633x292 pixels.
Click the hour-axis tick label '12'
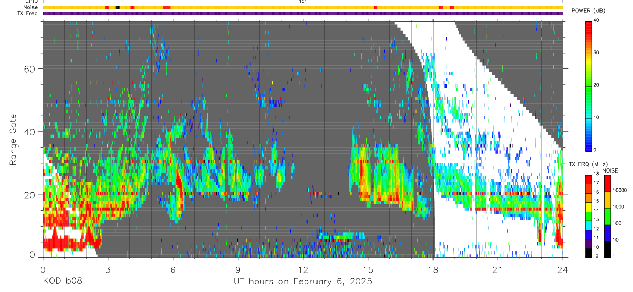click(x=303, y=269)
